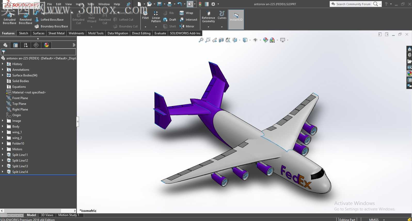Open the Options gear icon
Image resolution: width=412 pixels, height=221 pixels.
click(x=213, y=4)
